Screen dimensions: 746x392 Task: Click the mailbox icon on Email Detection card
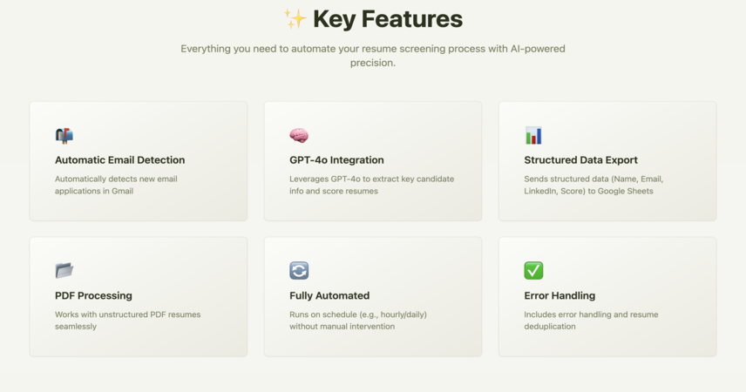64,136
